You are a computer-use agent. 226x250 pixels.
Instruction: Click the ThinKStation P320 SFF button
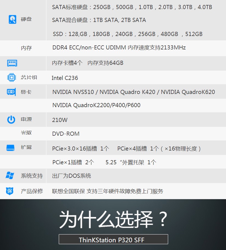pyautogui.click(x=113, y=239)
